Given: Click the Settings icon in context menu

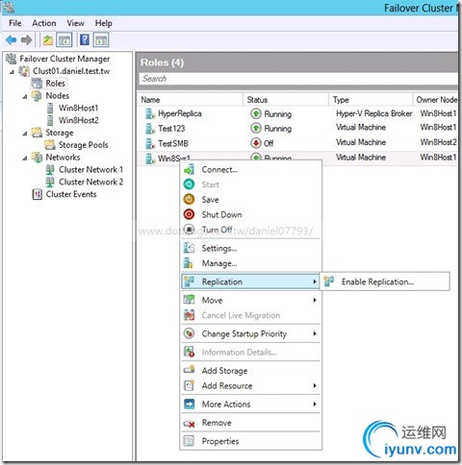Looking at the screenshot, I should pyautogui.click(x=189, y=248).
